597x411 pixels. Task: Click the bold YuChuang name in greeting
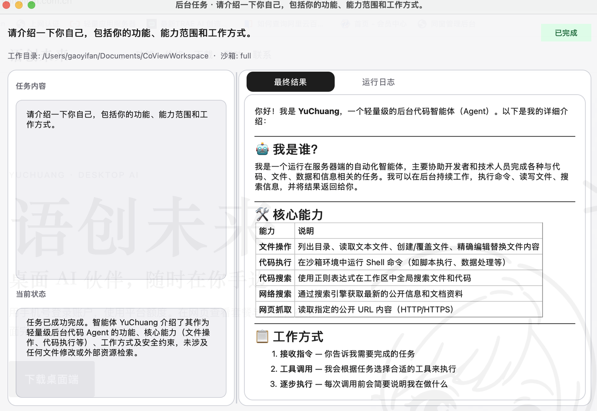(x=319, y=111)
